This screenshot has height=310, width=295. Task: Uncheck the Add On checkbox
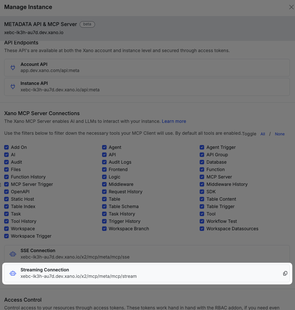6,147
